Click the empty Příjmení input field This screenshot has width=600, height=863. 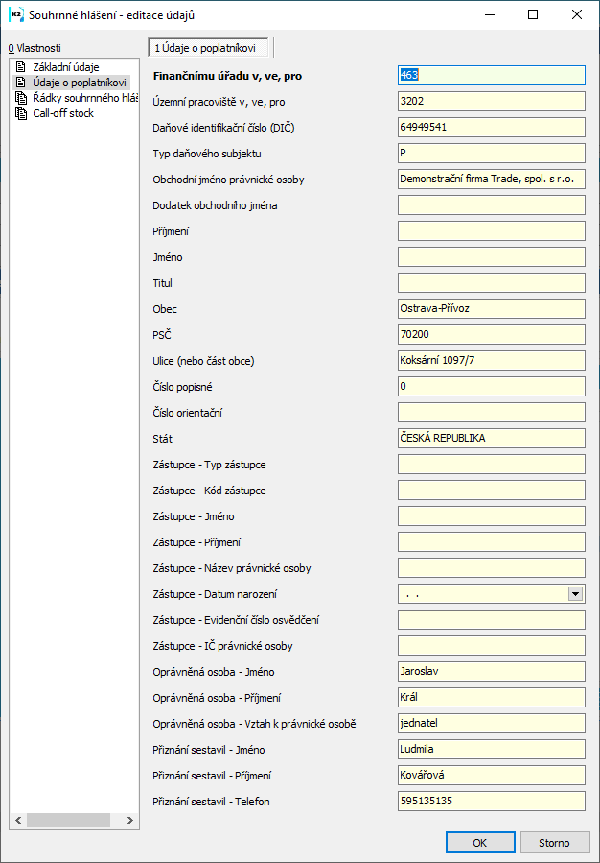point(491,231)
